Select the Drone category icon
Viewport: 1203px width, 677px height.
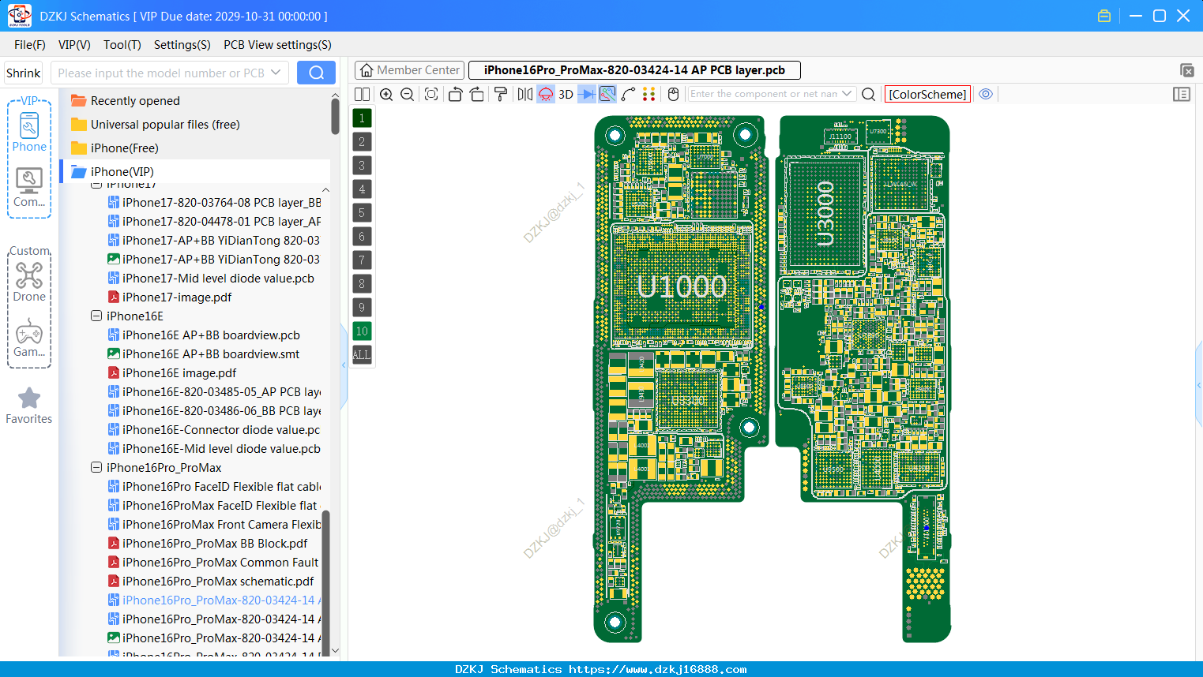click(29, 282)
